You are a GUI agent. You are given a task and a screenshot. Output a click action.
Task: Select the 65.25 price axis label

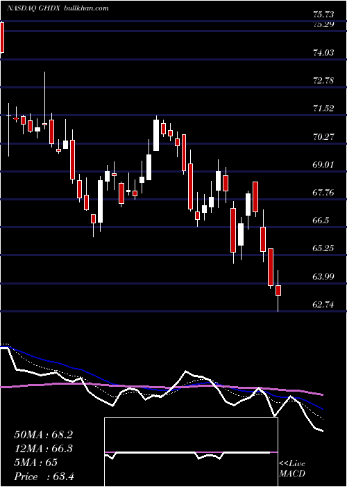pos(323,248)
